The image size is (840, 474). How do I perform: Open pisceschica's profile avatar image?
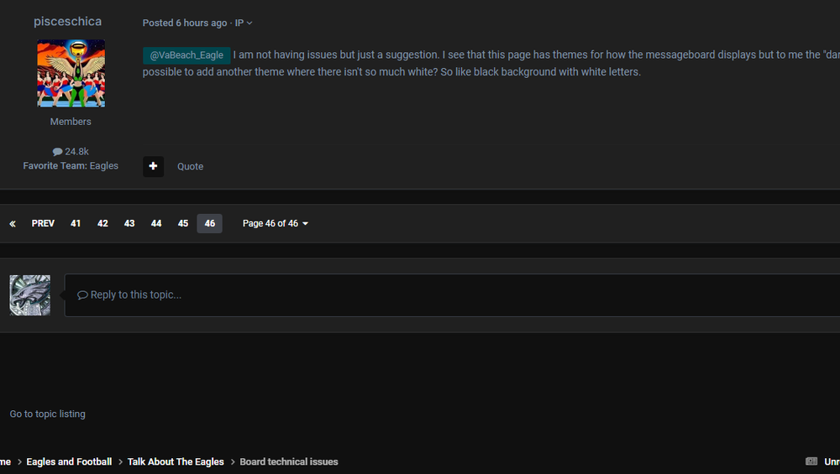[x=71, y=74]
